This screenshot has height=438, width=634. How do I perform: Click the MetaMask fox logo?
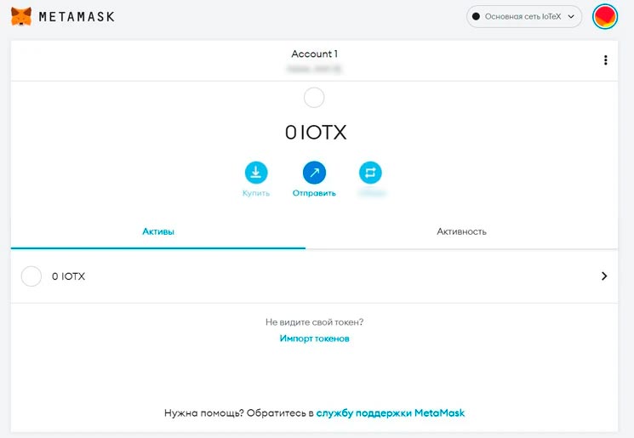click(22, 16)
